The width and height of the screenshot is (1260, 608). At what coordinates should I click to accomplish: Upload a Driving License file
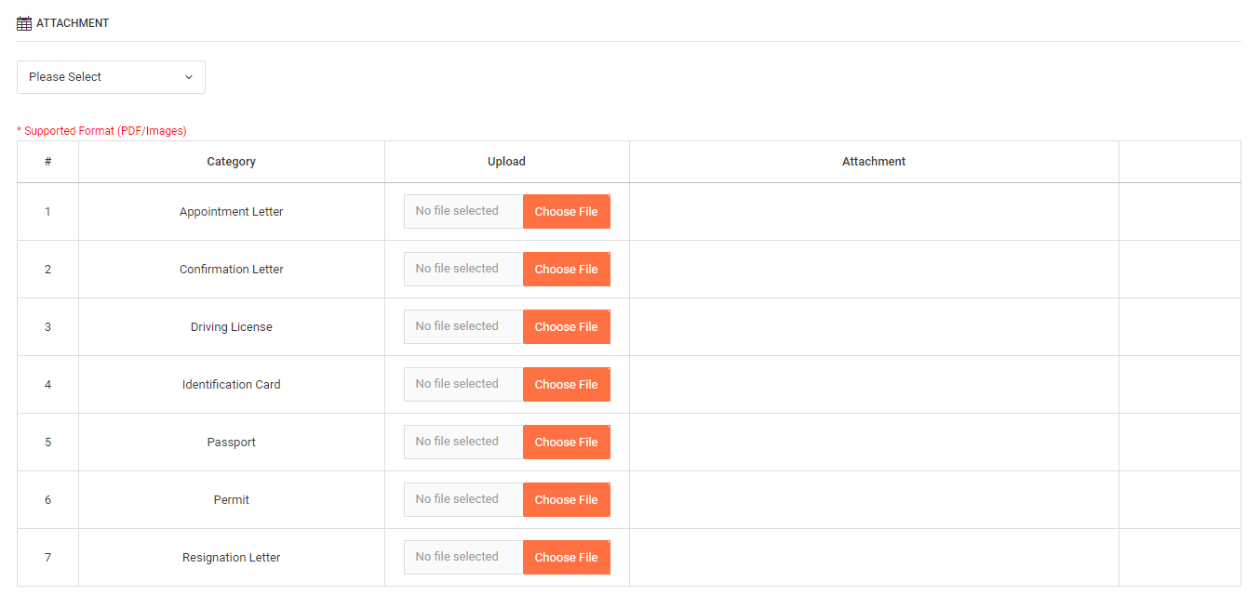click(x=566, y=326)
